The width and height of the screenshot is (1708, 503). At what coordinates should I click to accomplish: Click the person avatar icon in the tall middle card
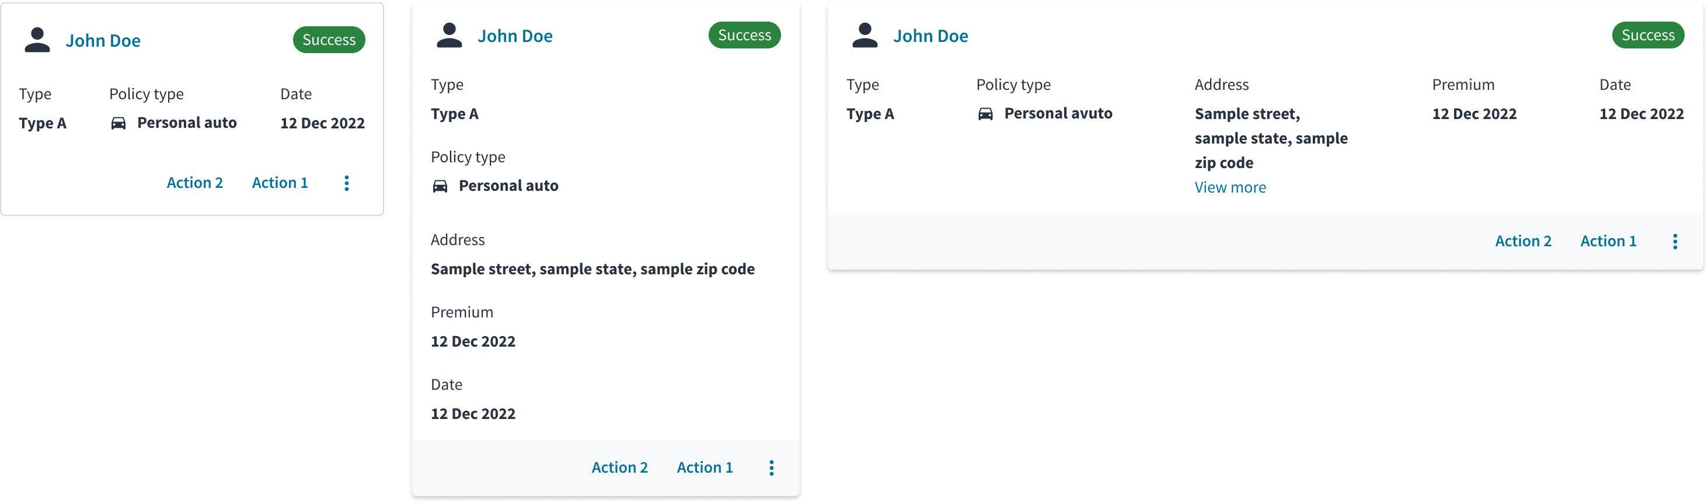(x=449, y=35)
